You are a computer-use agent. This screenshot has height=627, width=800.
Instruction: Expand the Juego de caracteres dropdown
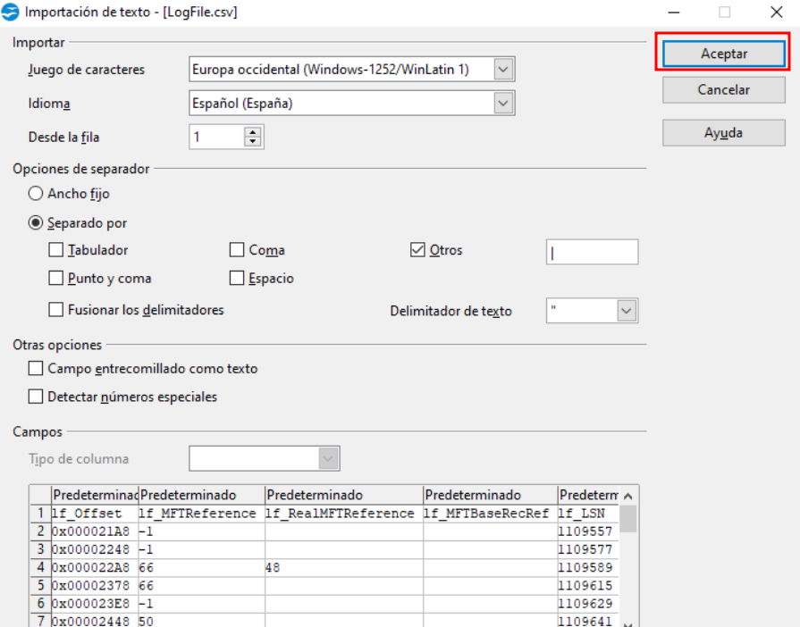pos(504,69)
